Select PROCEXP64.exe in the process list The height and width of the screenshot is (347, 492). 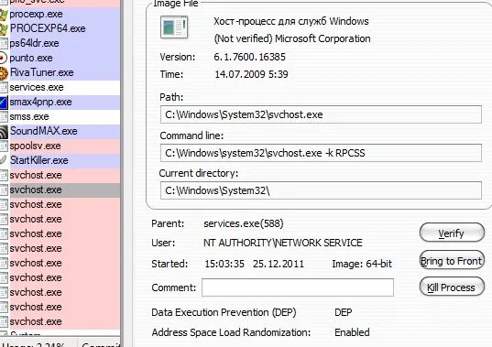60,28
